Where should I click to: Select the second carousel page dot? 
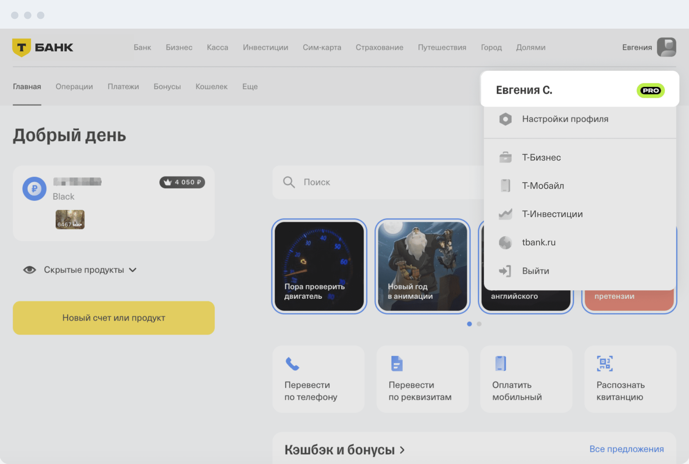pos(479,324)
